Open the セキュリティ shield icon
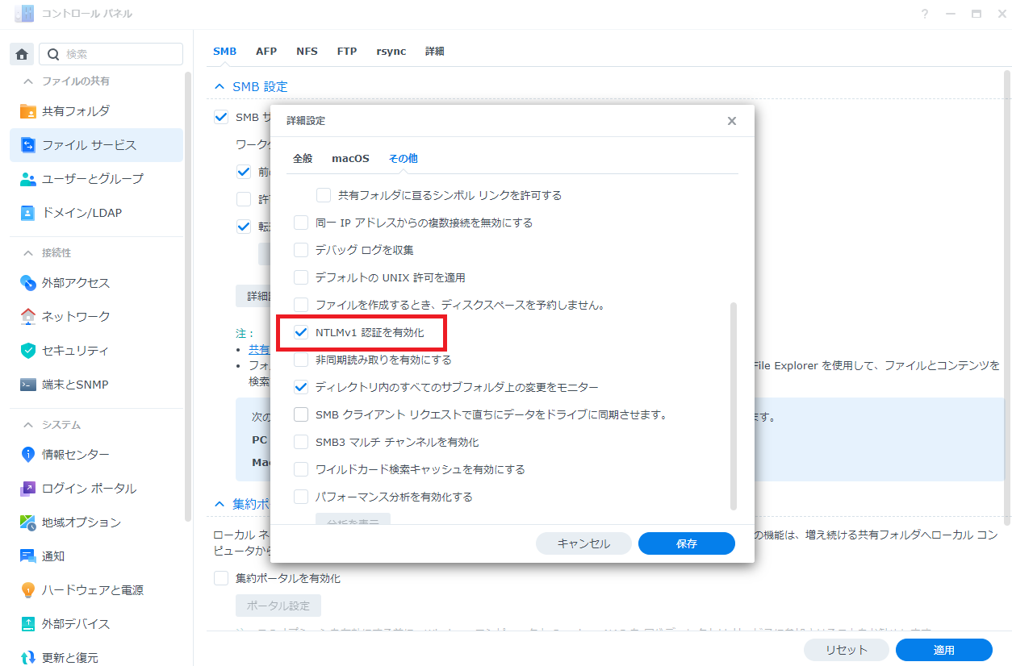Image resolution: width=1012 pixels, height=666 pixels. coord(28,351)
